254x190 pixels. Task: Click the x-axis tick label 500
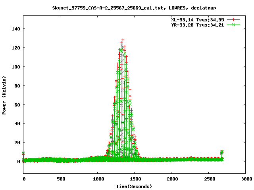tap(61, 179)
